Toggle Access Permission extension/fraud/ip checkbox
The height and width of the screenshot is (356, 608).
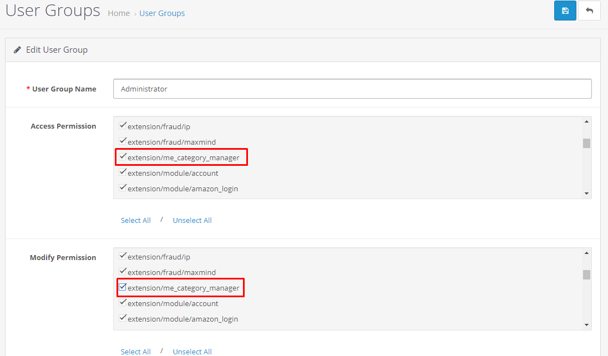[x=123, y=125]
